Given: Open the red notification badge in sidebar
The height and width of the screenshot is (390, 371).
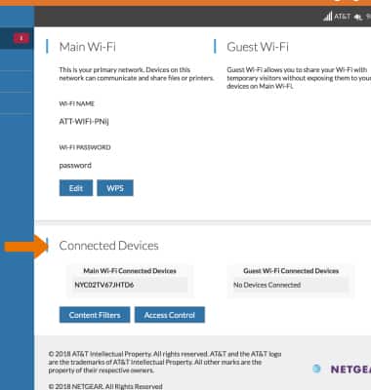Looking at the screenshot, I should pos(21,38).
